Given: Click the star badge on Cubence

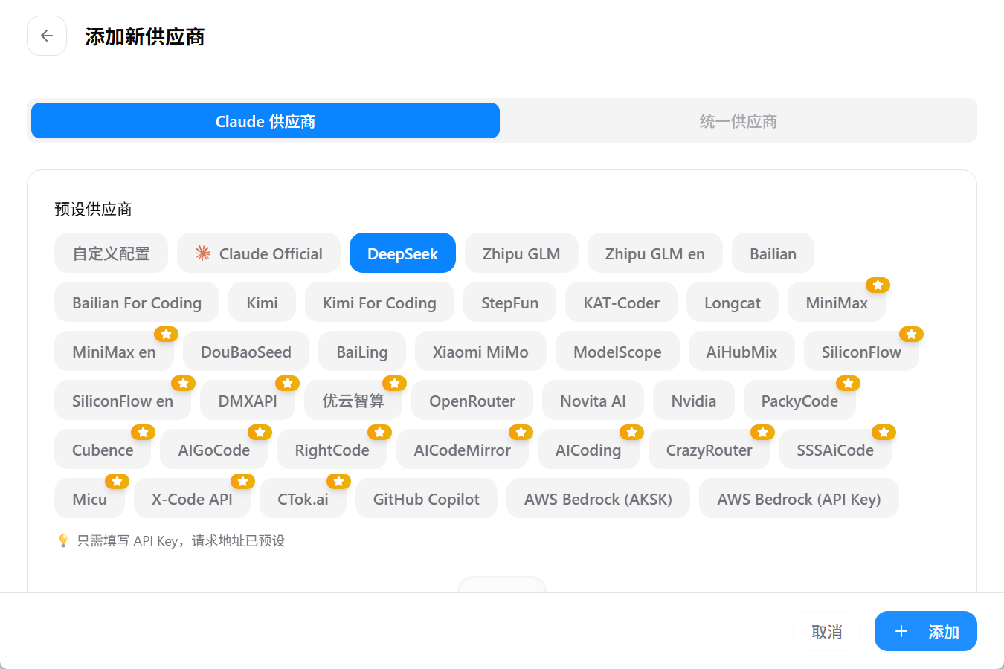Looking at the screenshot, I should coord(143,432).
